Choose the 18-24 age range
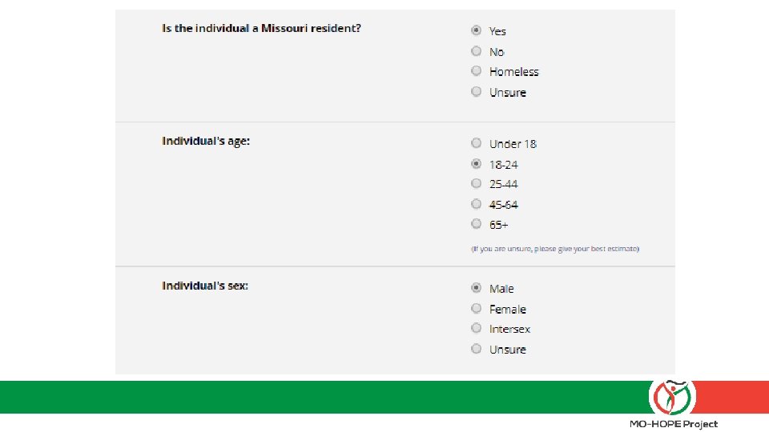Image resolution: width=769 pixels, height=432 pixels. click(476, 164)
